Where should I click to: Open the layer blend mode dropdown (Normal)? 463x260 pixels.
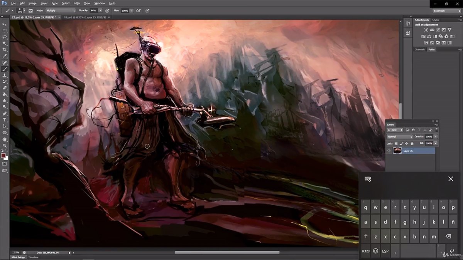pos(400,137)
